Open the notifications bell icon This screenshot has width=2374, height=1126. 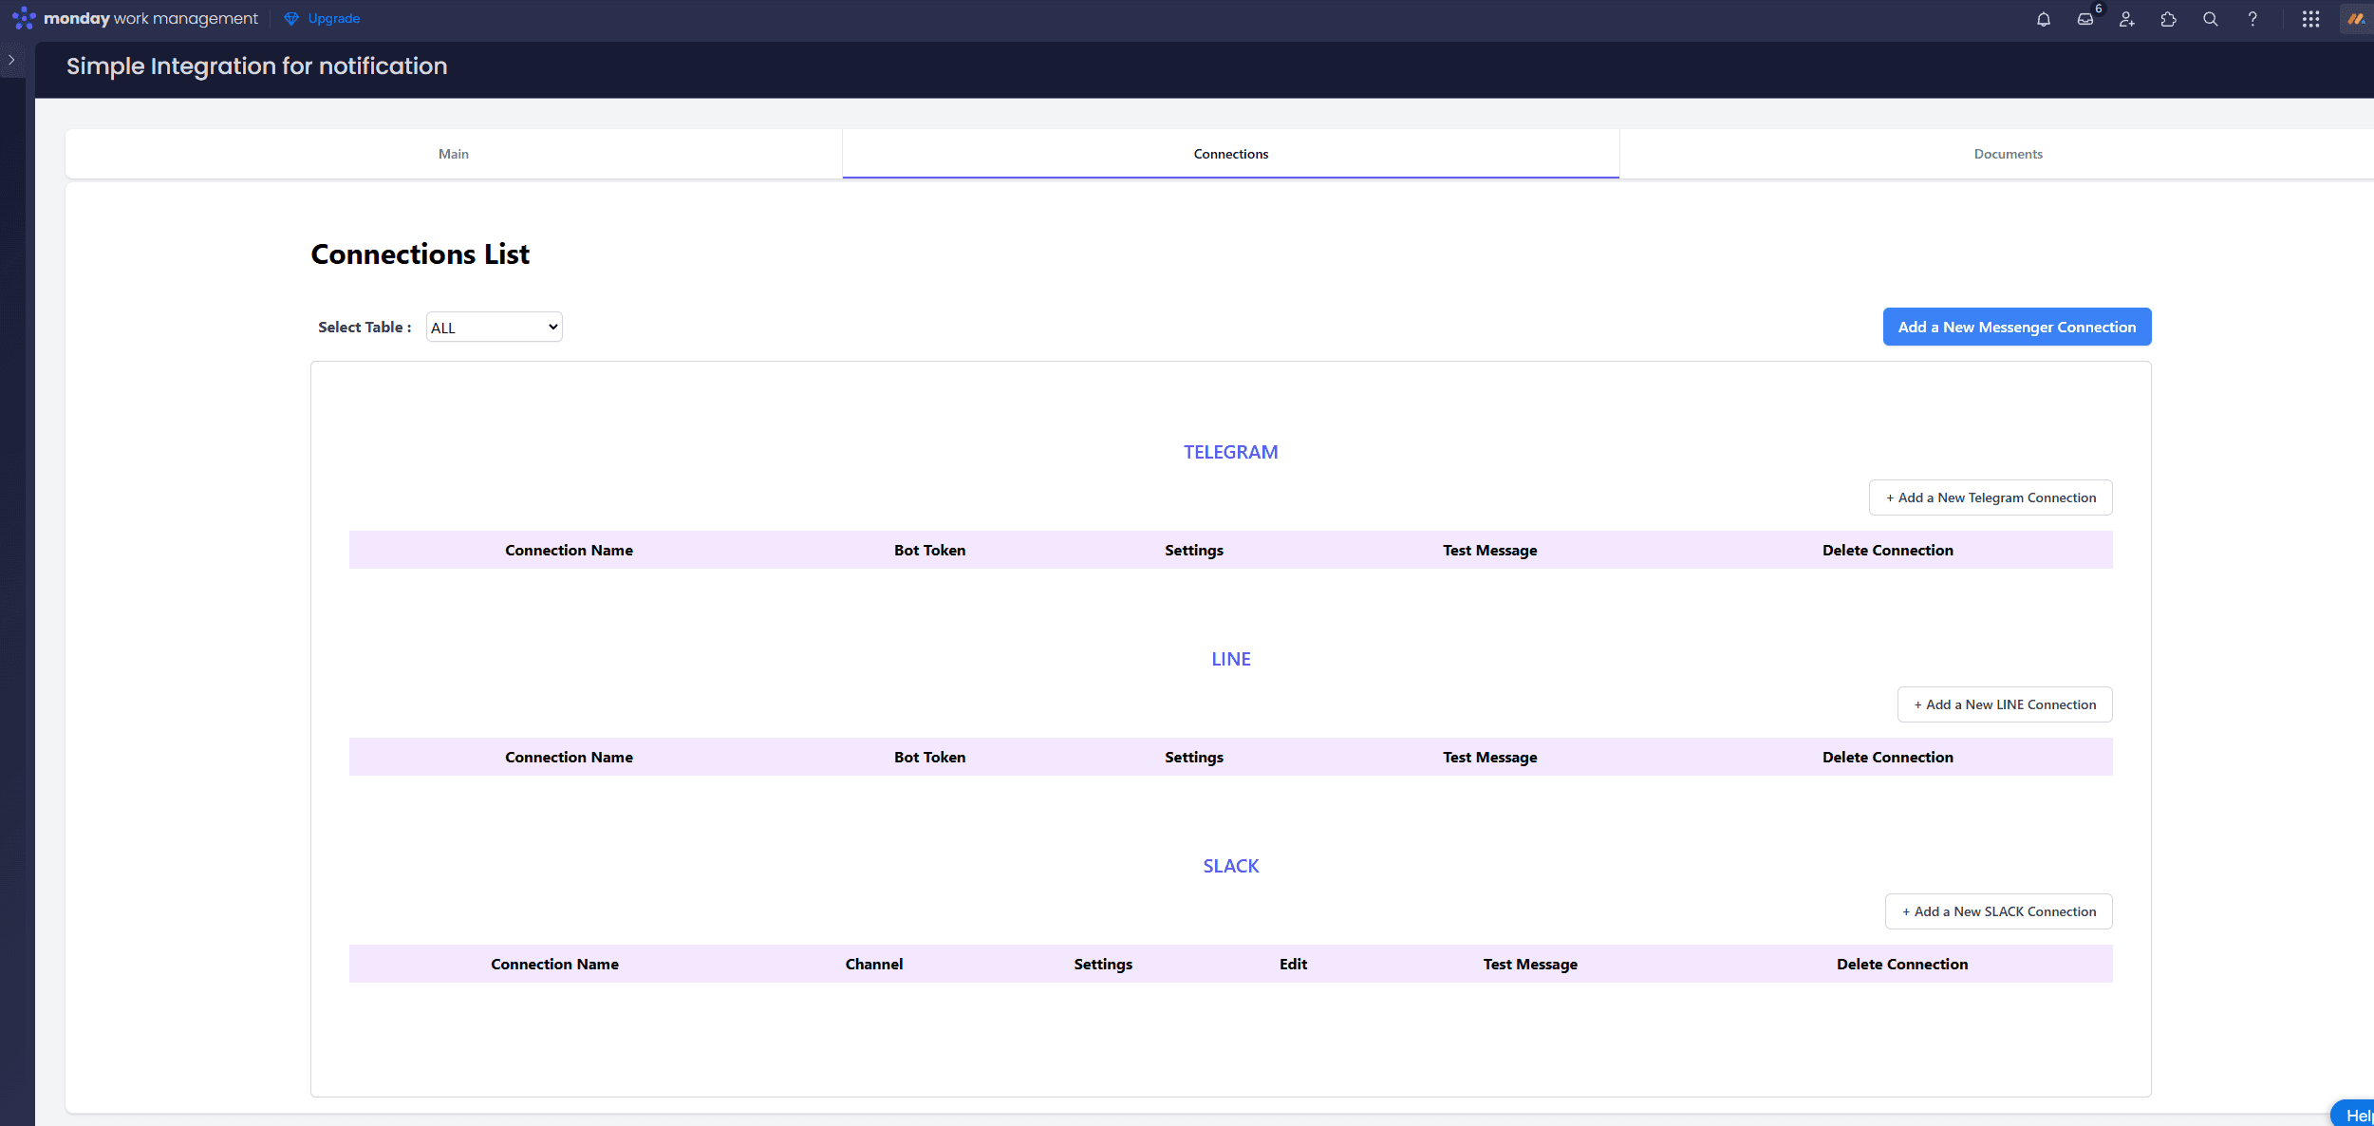2044,19
